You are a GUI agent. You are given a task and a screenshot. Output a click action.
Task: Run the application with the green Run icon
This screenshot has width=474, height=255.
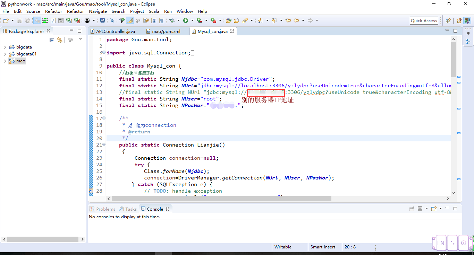click(x=186, y=20)
